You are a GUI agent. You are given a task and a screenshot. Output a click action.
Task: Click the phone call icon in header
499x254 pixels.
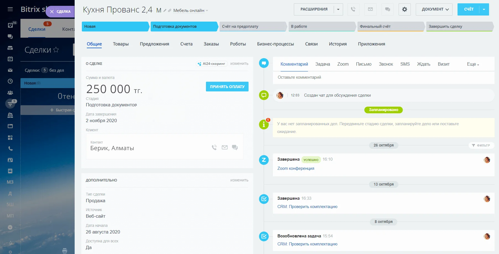[x=353, y=9]
